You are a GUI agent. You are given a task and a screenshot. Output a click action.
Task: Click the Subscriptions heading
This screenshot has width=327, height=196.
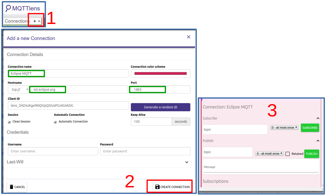point(216,181)
